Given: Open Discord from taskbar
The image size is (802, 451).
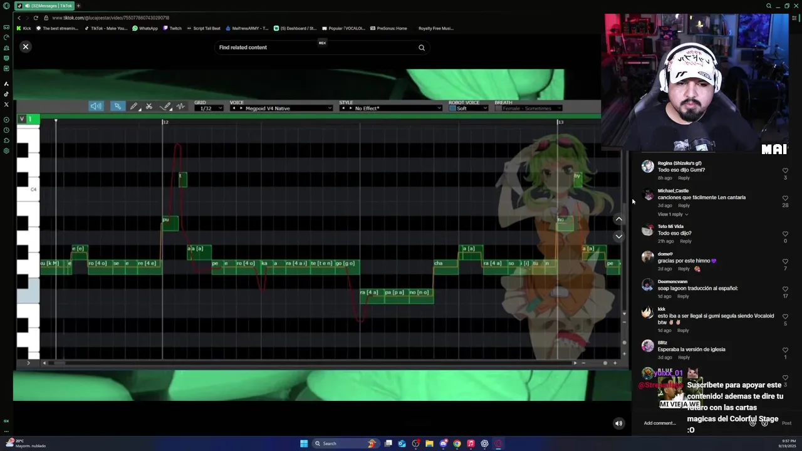Looking at the screenshot, I should click(x=443, y=443).
